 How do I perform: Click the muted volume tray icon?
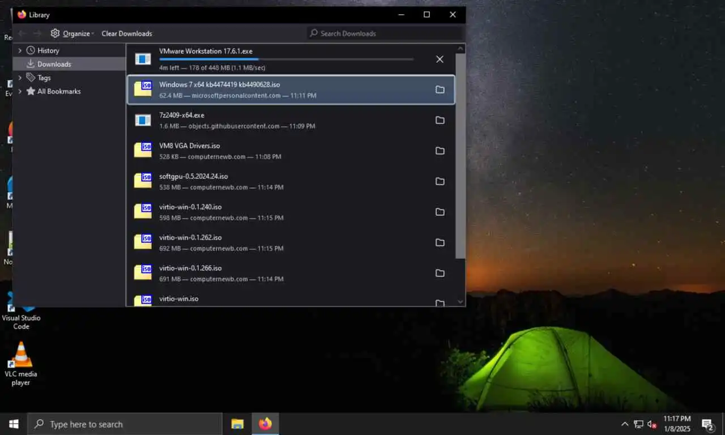[652, 424]
